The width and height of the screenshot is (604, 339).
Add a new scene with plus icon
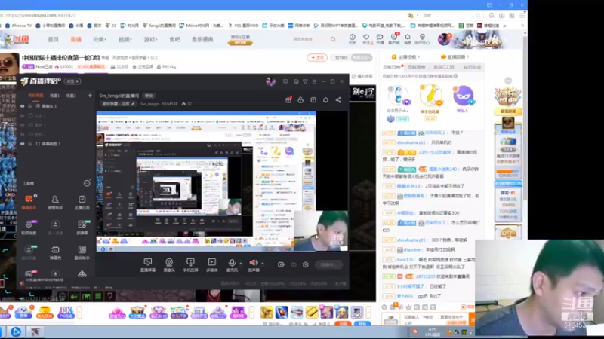click(90, 96)
